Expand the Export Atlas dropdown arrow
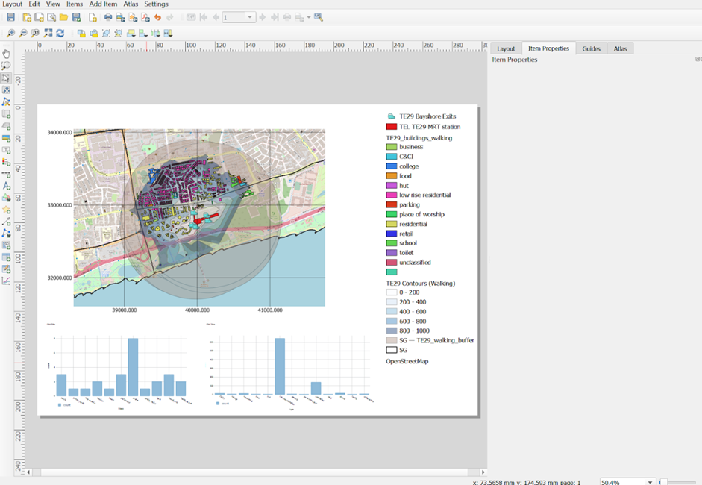This screenshot has height=485, width=702. (x=307, y=17)
